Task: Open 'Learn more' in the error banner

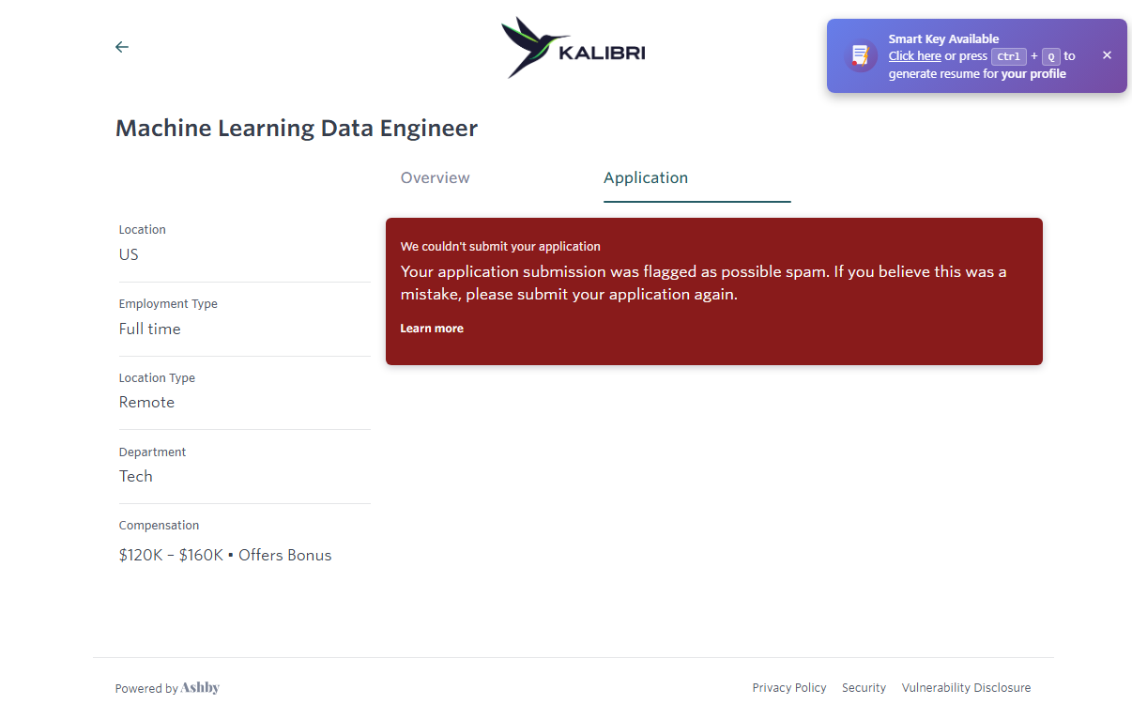Action: [x=432, y=329]
